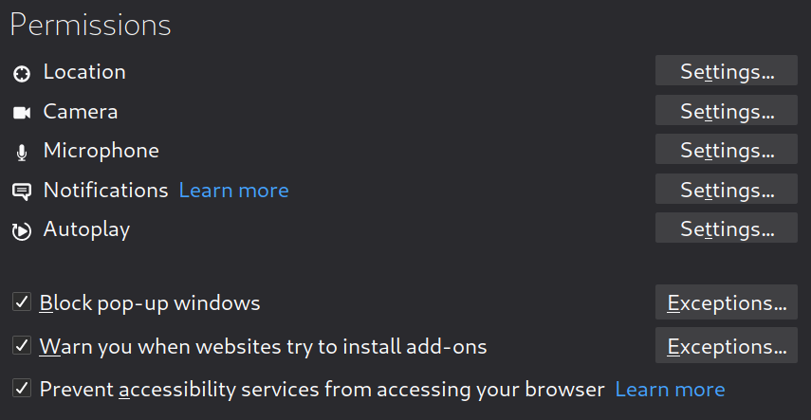
Task: Open Notifications permission Settings
Action: point(726,190)
